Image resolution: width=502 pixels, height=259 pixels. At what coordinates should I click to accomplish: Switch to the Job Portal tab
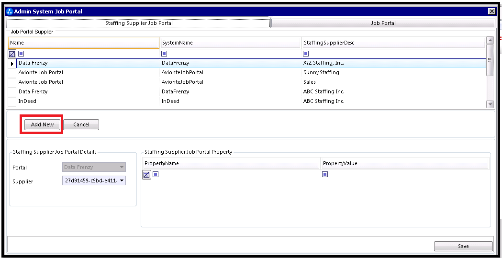tap(383, 23)
